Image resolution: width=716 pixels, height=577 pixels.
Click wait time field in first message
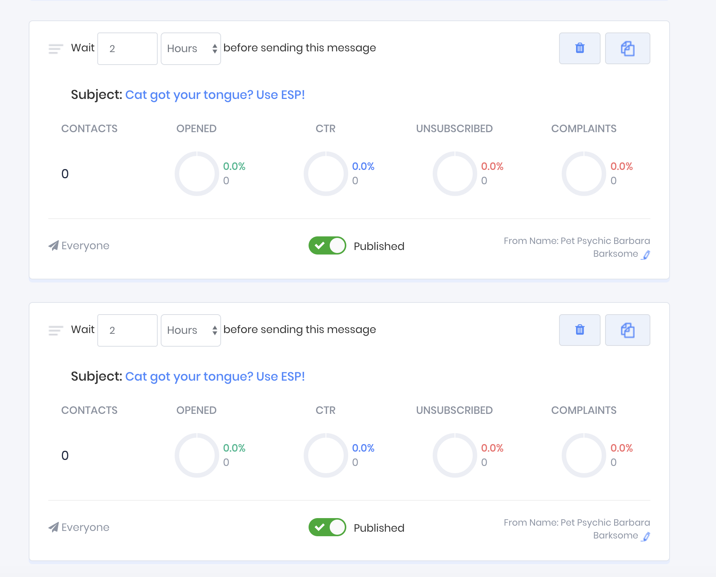click(x=127, y=49)
